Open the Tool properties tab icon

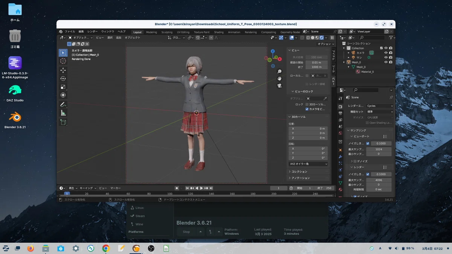click(x=341, y=99)
